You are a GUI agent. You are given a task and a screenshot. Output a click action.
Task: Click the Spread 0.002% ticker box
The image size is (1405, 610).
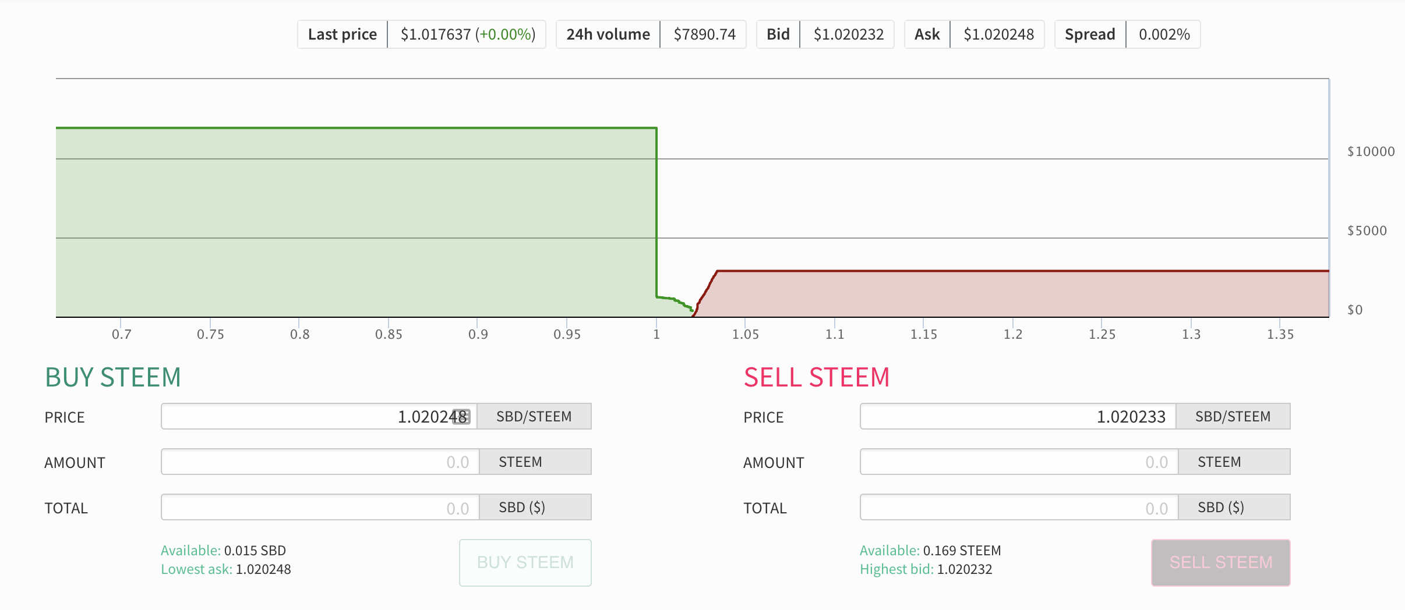[x=1127, y=34]
